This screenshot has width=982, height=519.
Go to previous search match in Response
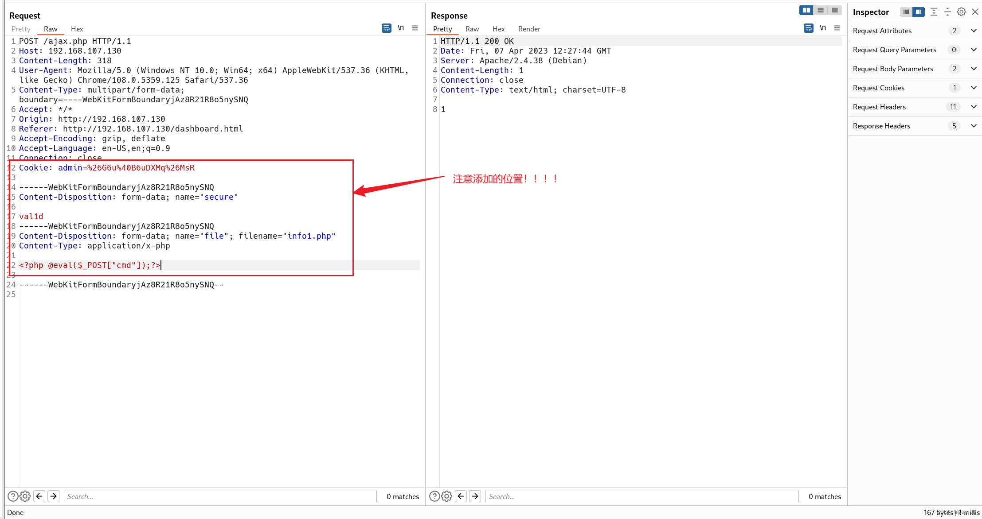pos(461,496)
